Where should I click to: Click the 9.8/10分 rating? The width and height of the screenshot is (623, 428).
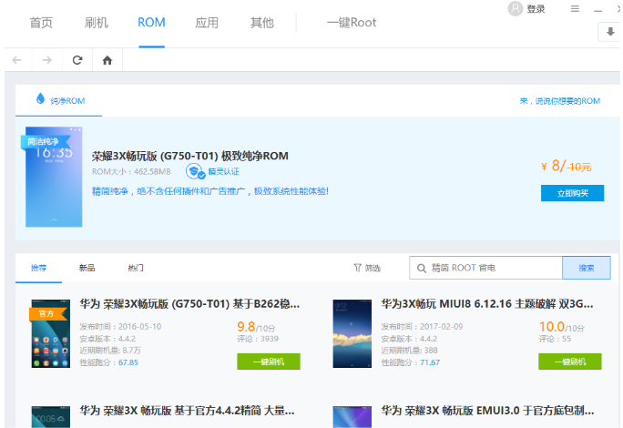coord(256,327)
